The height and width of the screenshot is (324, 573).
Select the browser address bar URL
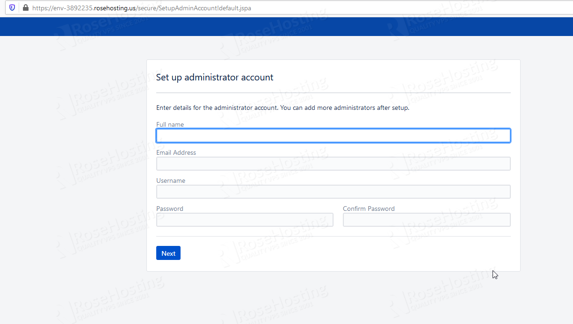(141, 8)
